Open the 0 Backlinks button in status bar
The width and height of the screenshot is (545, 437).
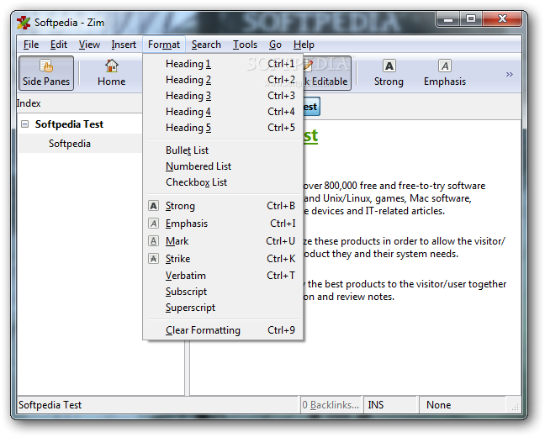pos(331,405)
